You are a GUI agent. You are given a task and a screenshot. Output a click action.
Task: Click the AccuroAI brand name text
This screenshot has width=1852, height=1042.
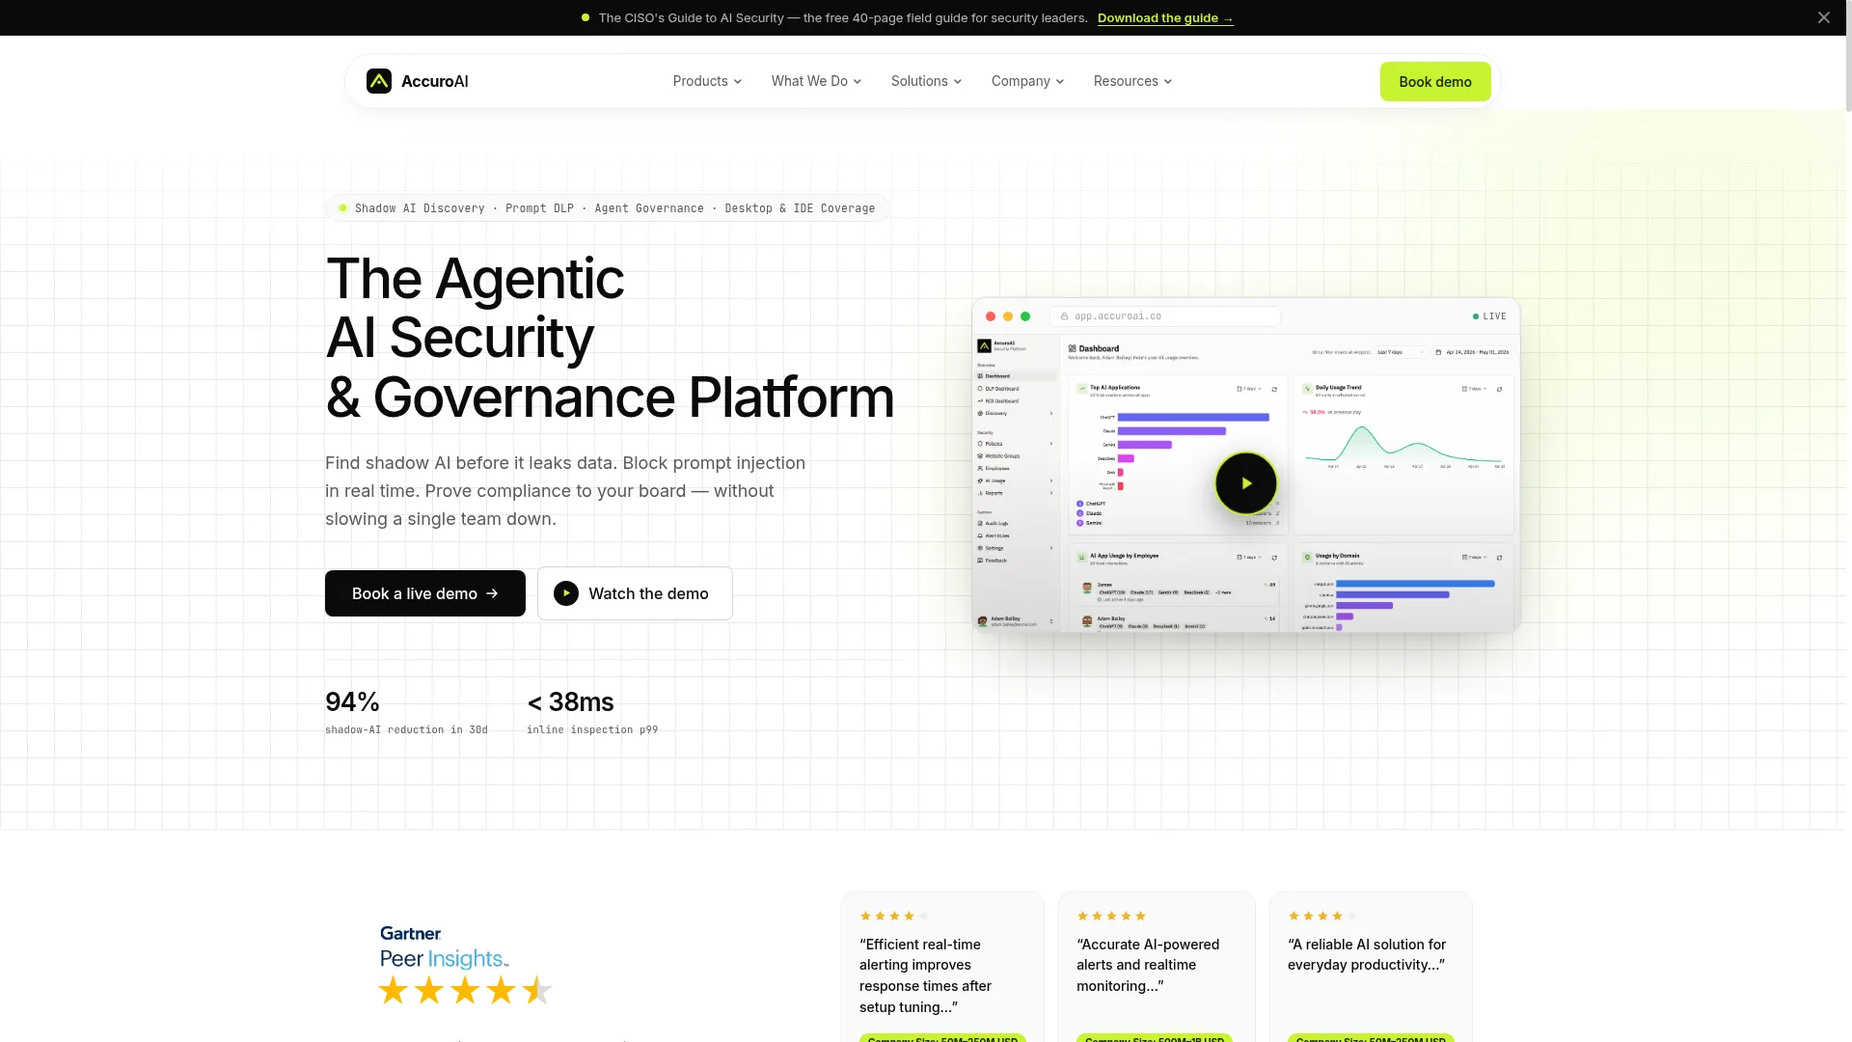tap(435, 81)
